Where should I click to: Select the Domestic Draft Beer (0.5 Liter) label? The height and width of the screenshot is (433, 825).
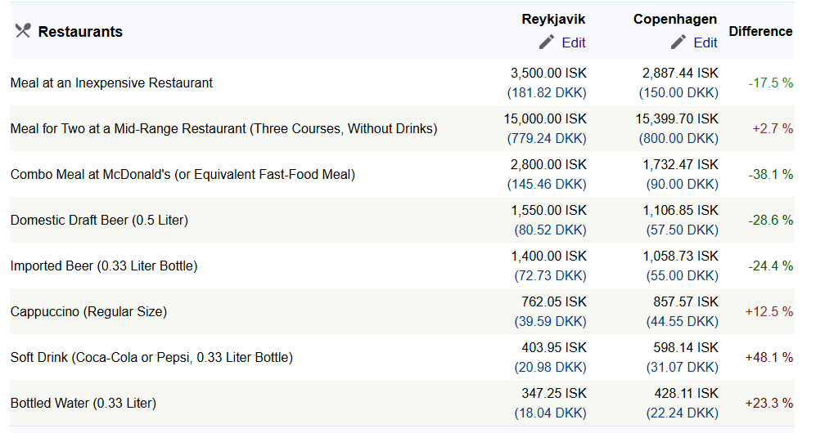click(x=99, y=221)
